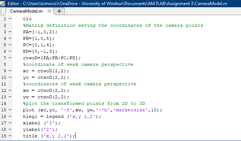Click the hleg1 legend statement
The height and width of the screenshot is (141, 241).
click(62, 116)
